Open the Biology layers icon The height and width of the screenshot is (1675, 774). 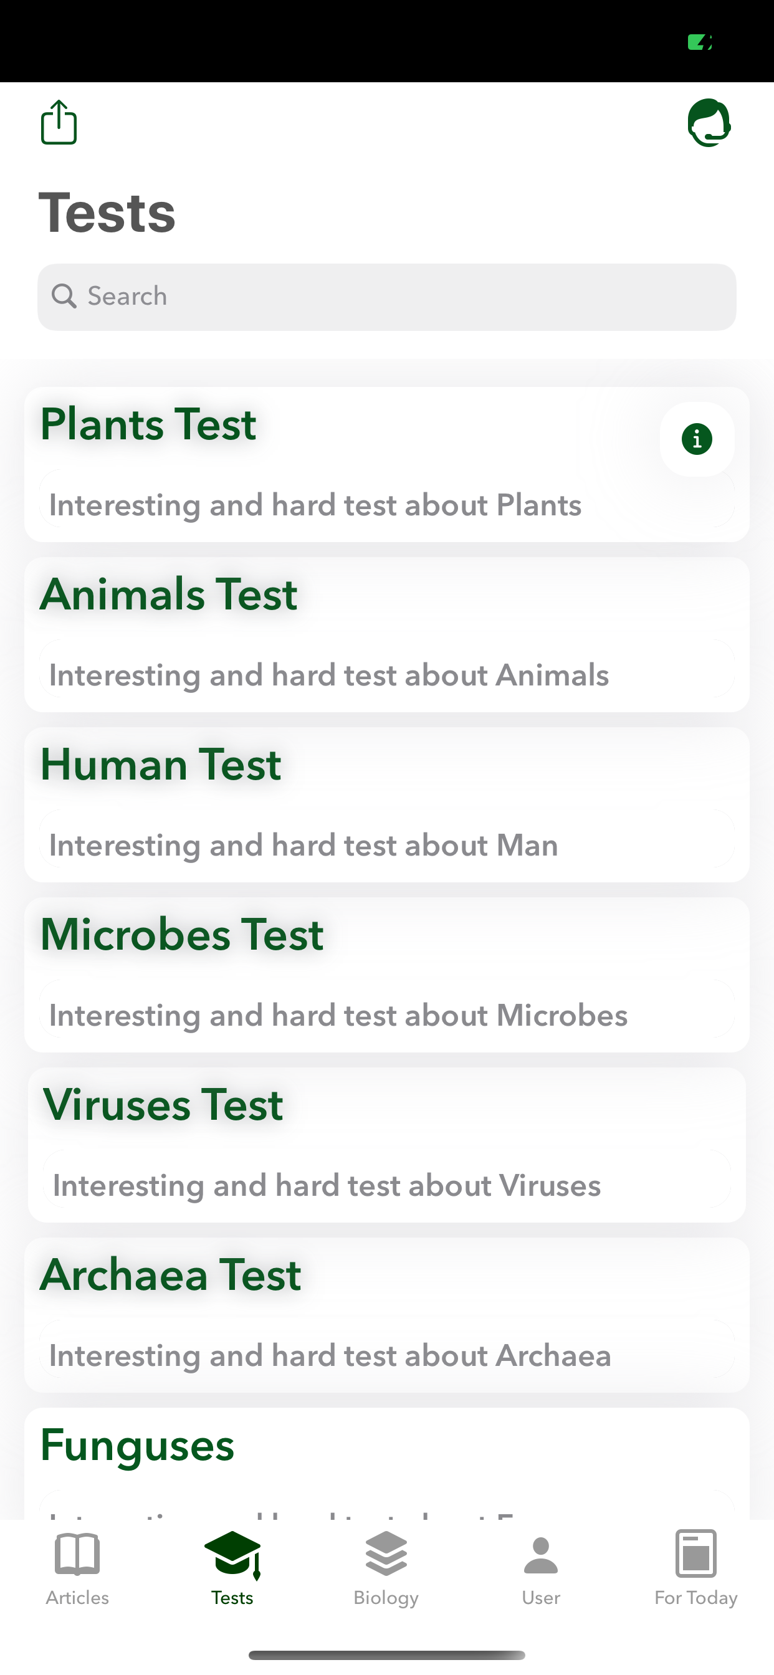(x=386, y=1554)
